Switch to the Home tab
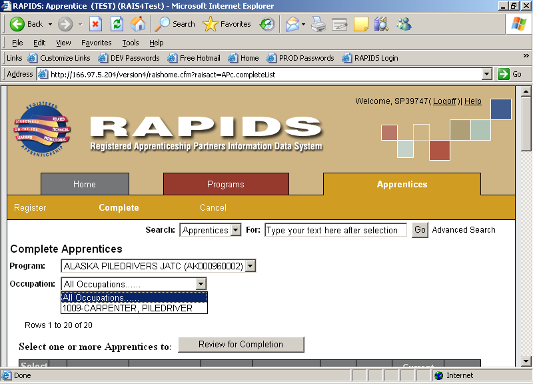Screen dimensions: 533x384 pos(85,184)
